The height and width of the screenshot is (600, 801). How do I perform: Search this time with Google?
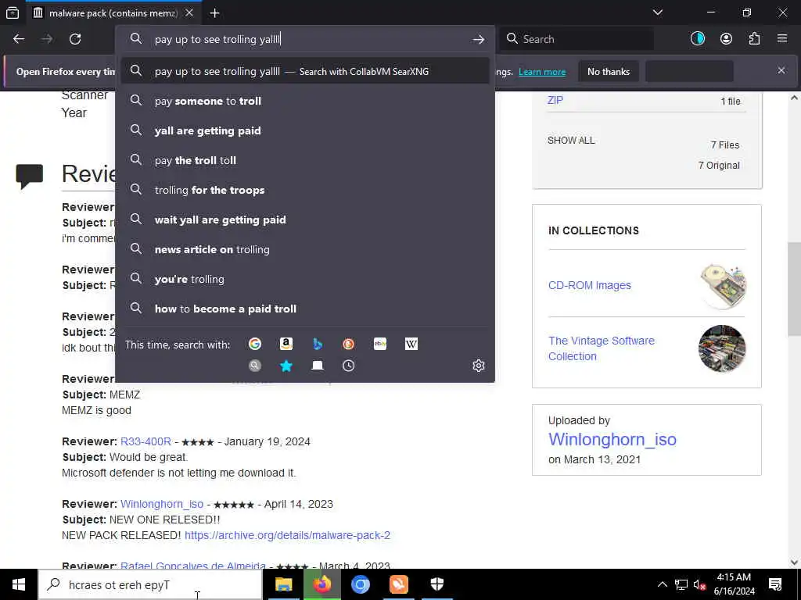coord(255,345)
